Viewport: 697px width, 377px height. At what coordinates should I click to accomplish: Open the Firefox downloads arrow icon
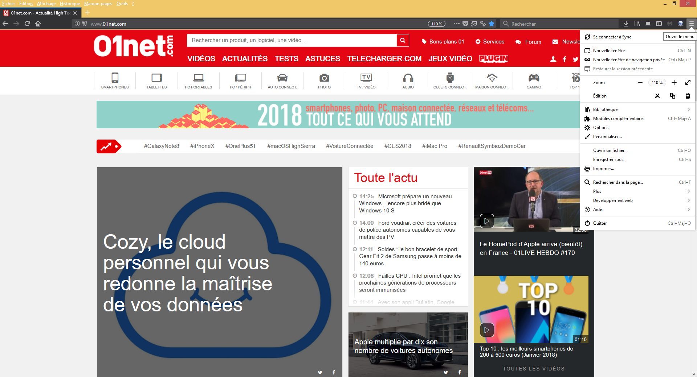(626, 24)
